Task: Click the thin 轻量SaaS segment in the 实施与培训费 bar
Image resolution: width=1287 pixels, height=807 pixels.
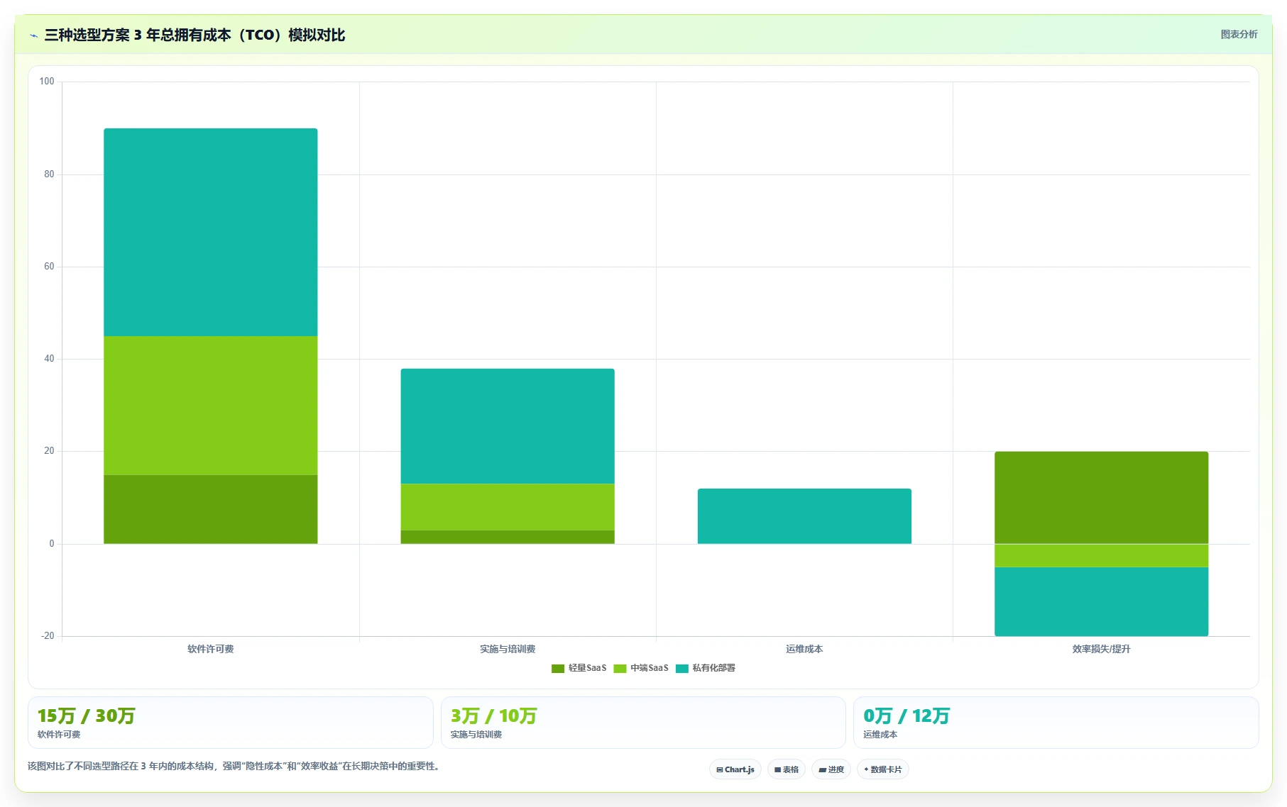Action: [x=508, y=537]
